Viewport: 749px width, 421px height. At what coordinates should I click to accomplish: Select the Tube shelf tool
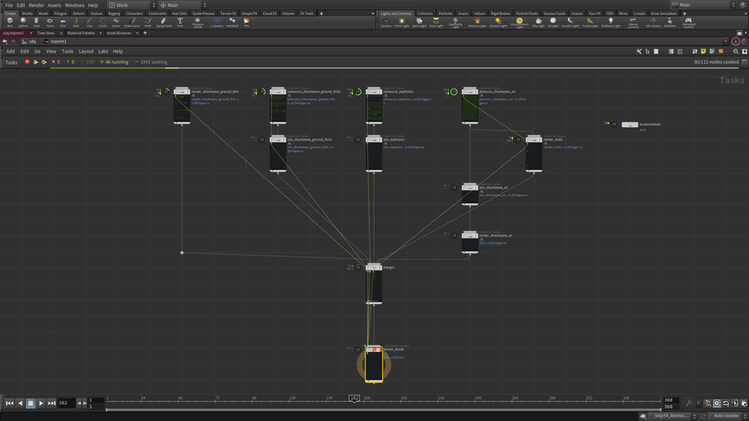(37, 22)
